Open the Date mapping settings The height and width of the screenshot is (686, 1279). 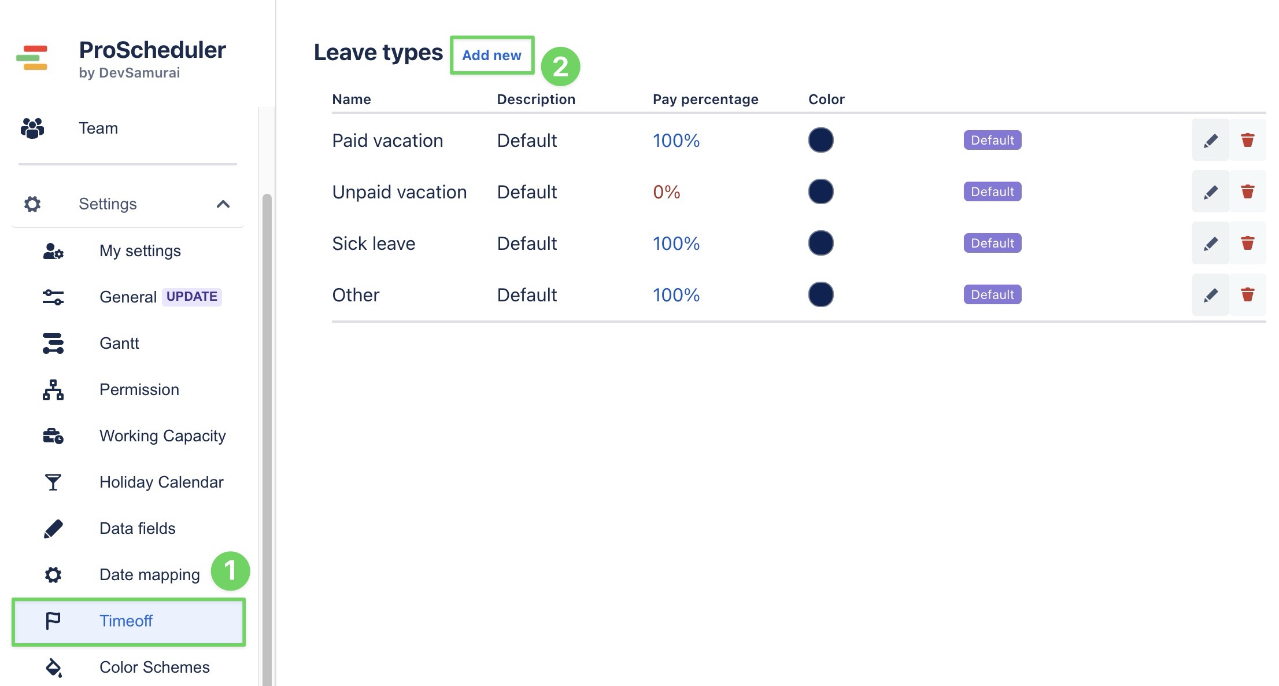pyautogui.click(x=149, y=574)
